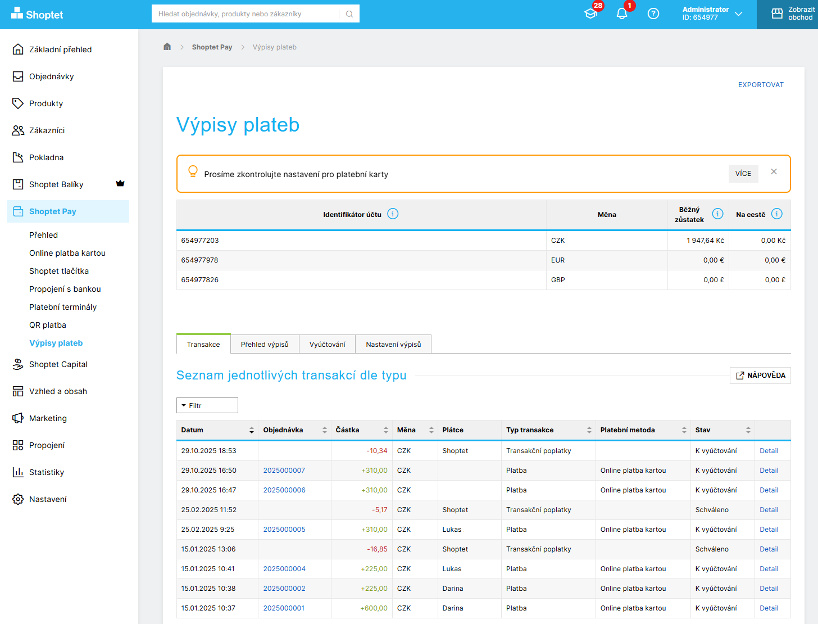
Task: Sort the table by Částka column
Action: click(385, 430)
